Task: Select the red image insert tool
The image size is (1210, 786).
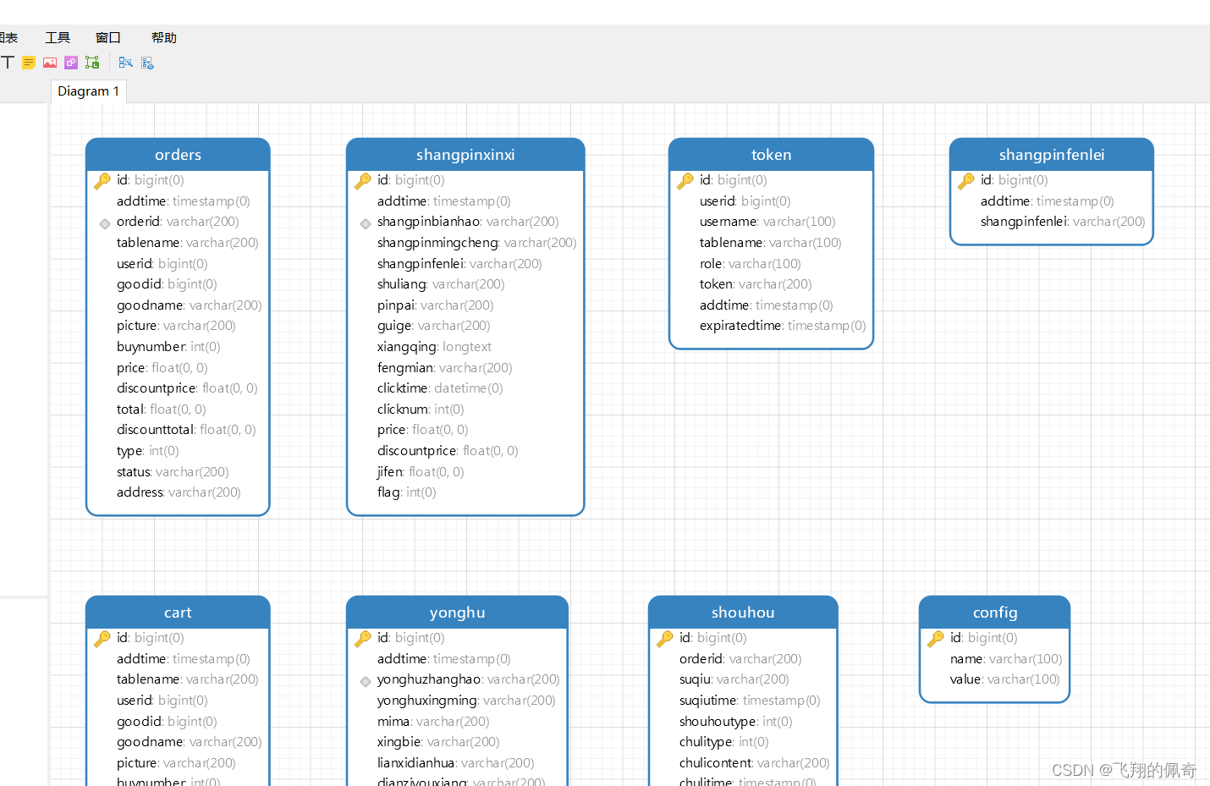Action: pyautogui.click(x=50, y=63)
